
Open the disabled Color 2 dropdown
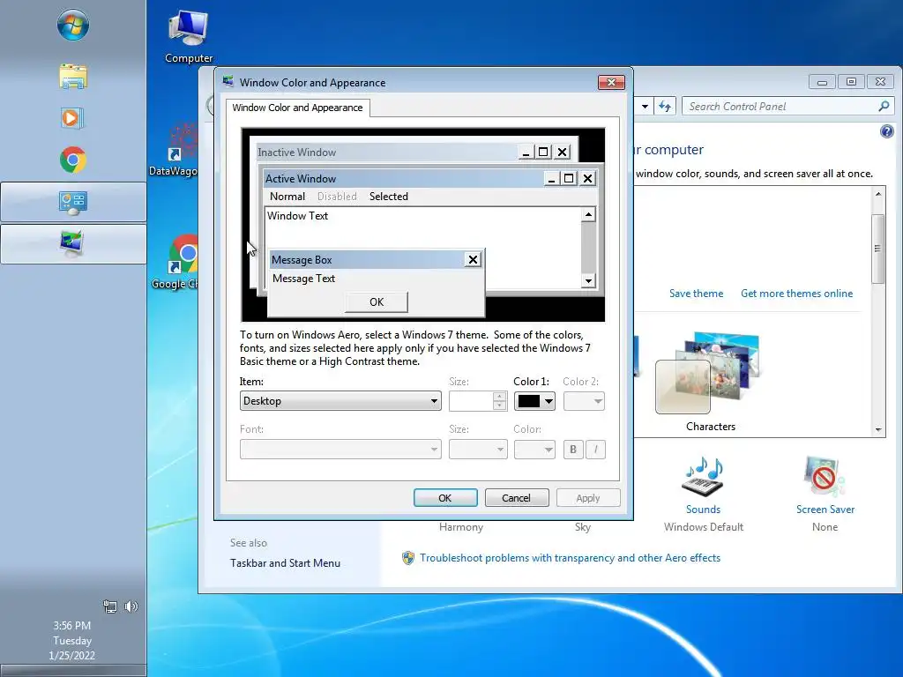pyautogui.click(x=584, y=401)
